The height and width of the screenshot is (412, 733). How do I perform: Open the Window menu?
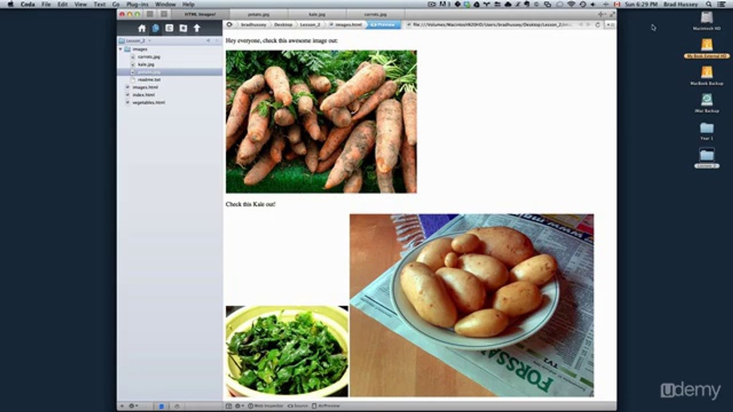coord(165,4)
